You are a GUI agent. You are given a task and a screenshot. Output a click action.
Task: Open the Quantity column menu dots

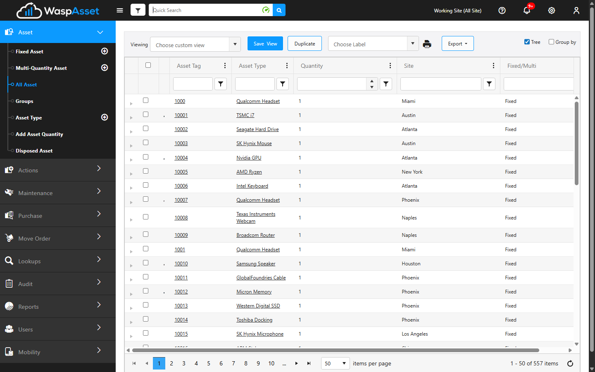(390, 66)
